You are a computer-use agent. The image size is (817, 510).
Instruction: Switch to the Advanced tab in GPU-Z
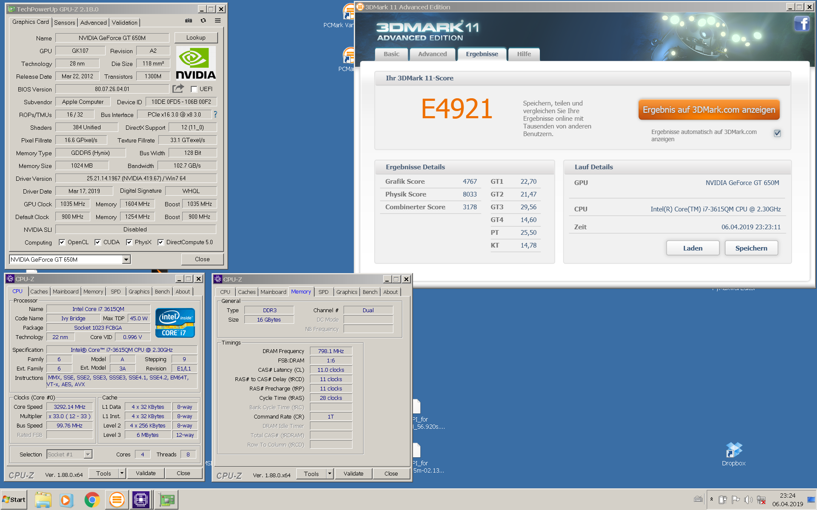[x=94, y=23]
